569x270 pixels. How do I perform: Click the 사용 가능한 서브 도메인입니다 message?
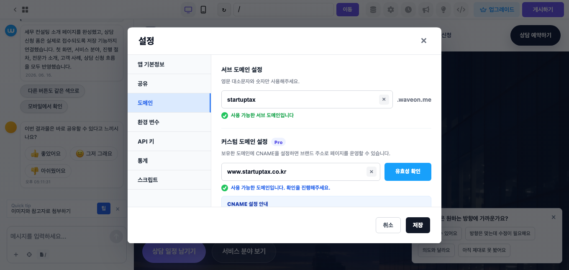(262, 115)
